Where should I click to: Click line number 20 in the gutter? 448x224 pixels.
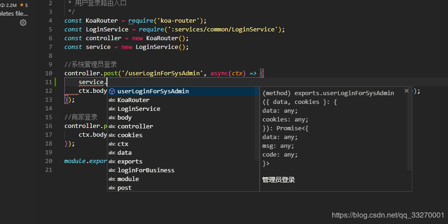click(49, 161)
